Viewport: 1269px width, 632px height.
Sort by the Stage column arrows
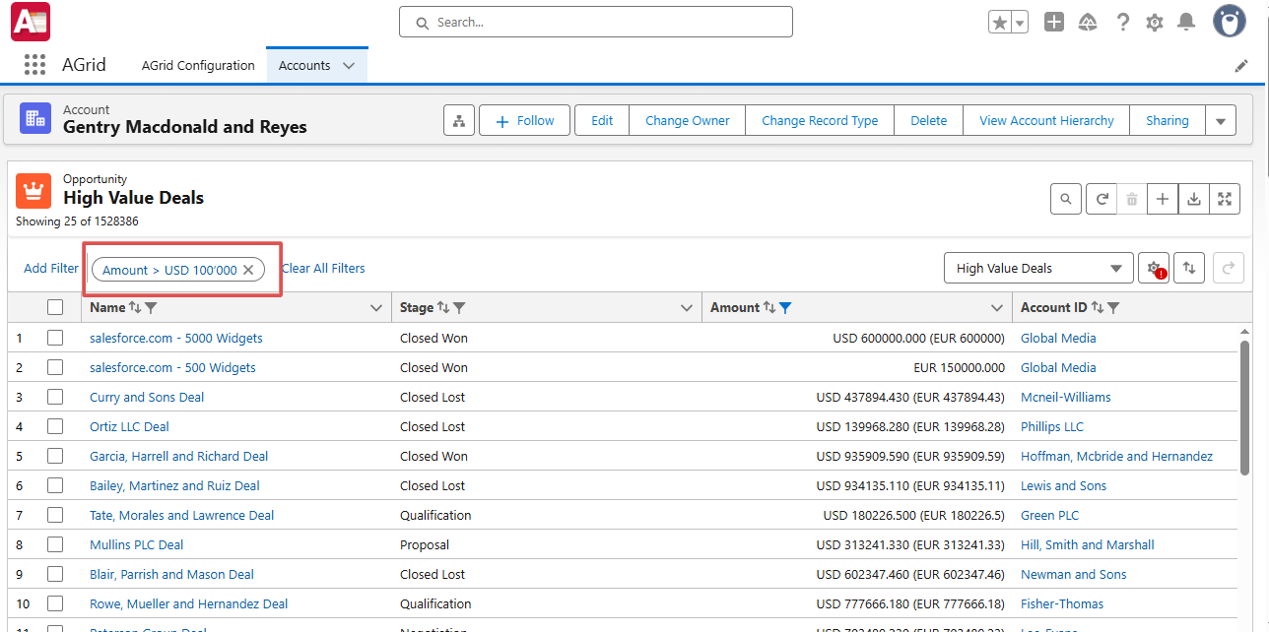443,307
